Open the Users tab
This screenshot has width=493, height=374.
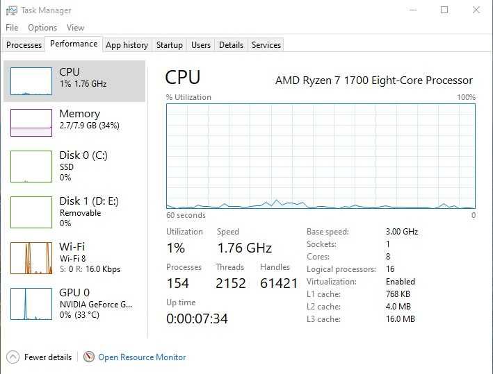(201, 45)
